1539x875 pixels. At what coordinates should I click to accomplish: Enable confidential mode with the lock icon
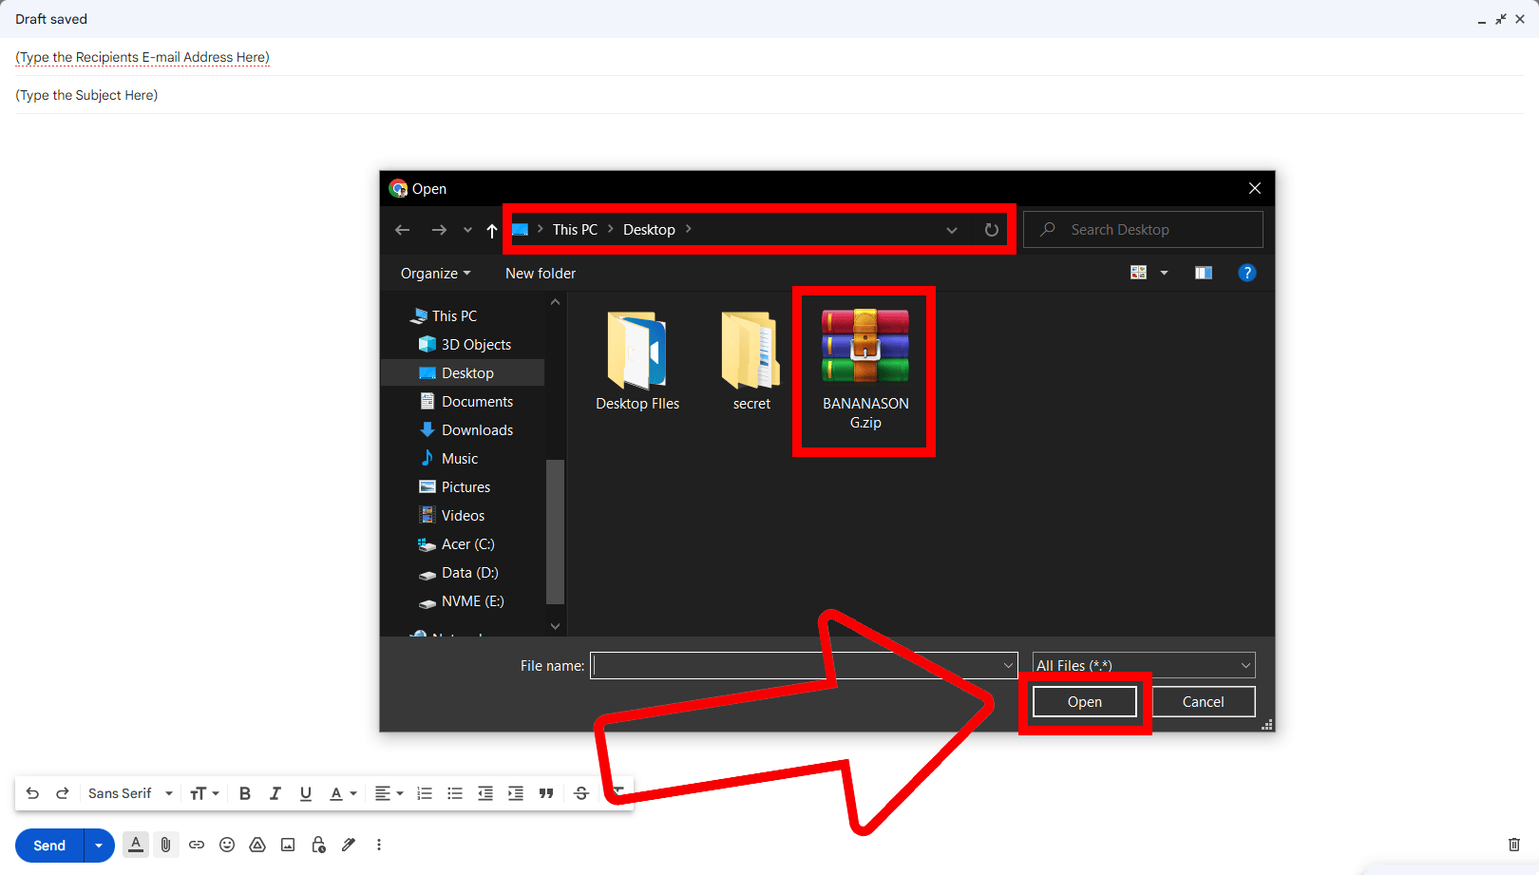pos(317,845)
